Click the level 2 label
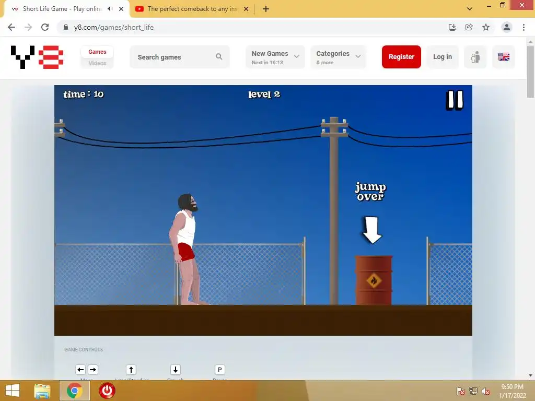Viewport: 535px width, 401px height. [x=264, y=94]
